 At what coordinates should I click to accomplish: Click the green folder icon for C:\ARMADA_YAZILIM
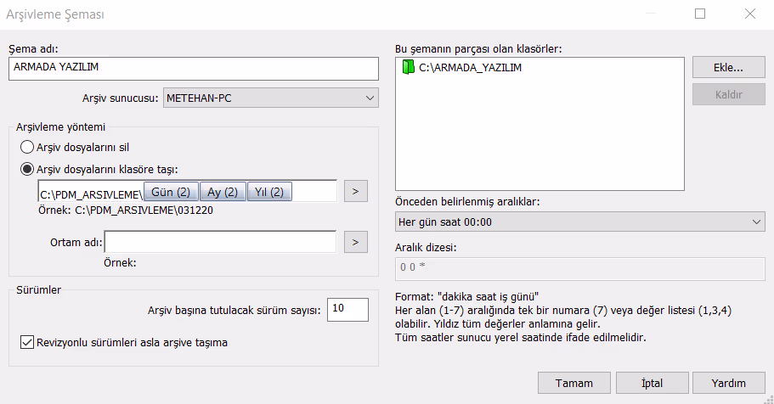click(408, 67)
